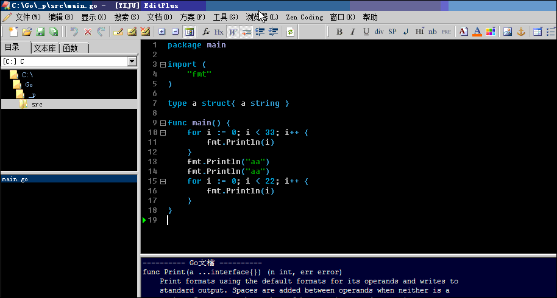The height and width of the screenshot is (298, 557).
Task: Open a file with the folder icon
Action: 27,32
